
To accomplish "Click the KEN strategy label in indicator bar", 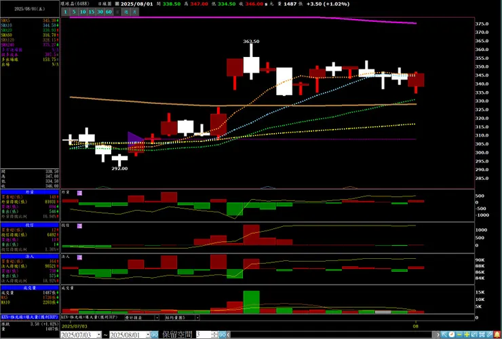I will click(x=90, y=317).
